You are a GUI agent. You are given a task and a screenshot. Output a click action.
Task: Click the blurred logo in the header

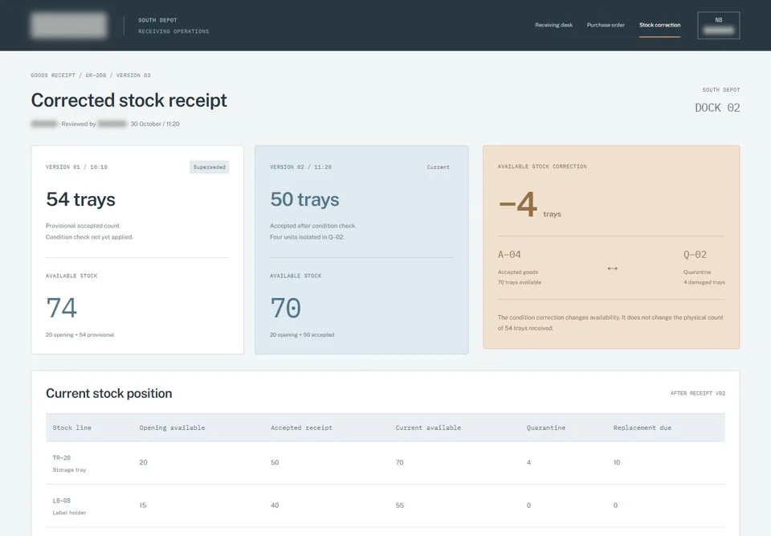point(69,26)
